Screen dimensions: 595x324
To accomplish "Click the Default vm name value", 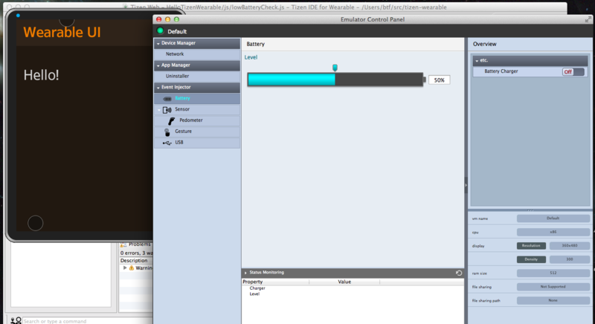I will click(x=553, y=218).
